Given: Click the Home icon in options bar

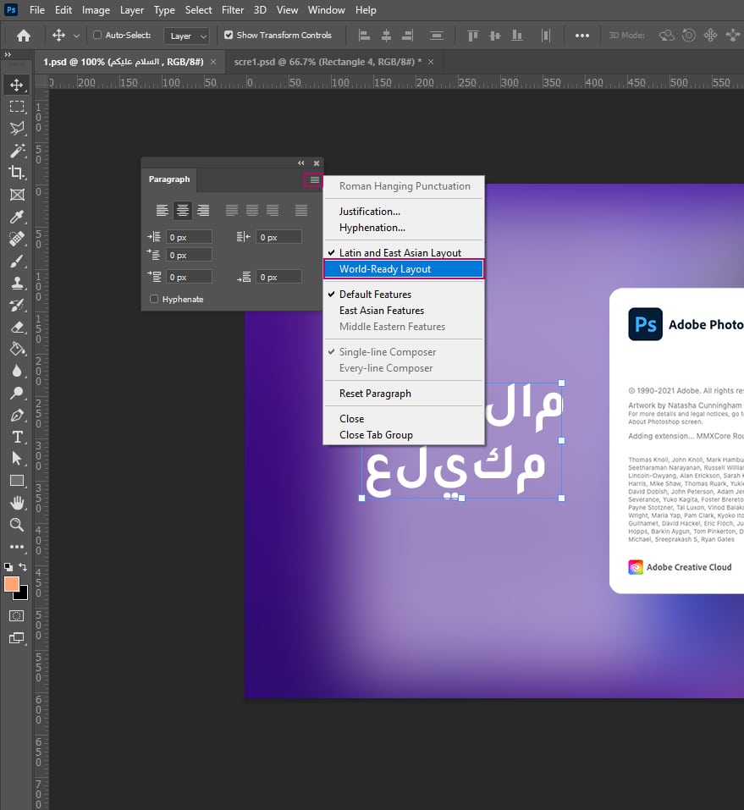Looking at the screenshot, I should click(24, 36).
